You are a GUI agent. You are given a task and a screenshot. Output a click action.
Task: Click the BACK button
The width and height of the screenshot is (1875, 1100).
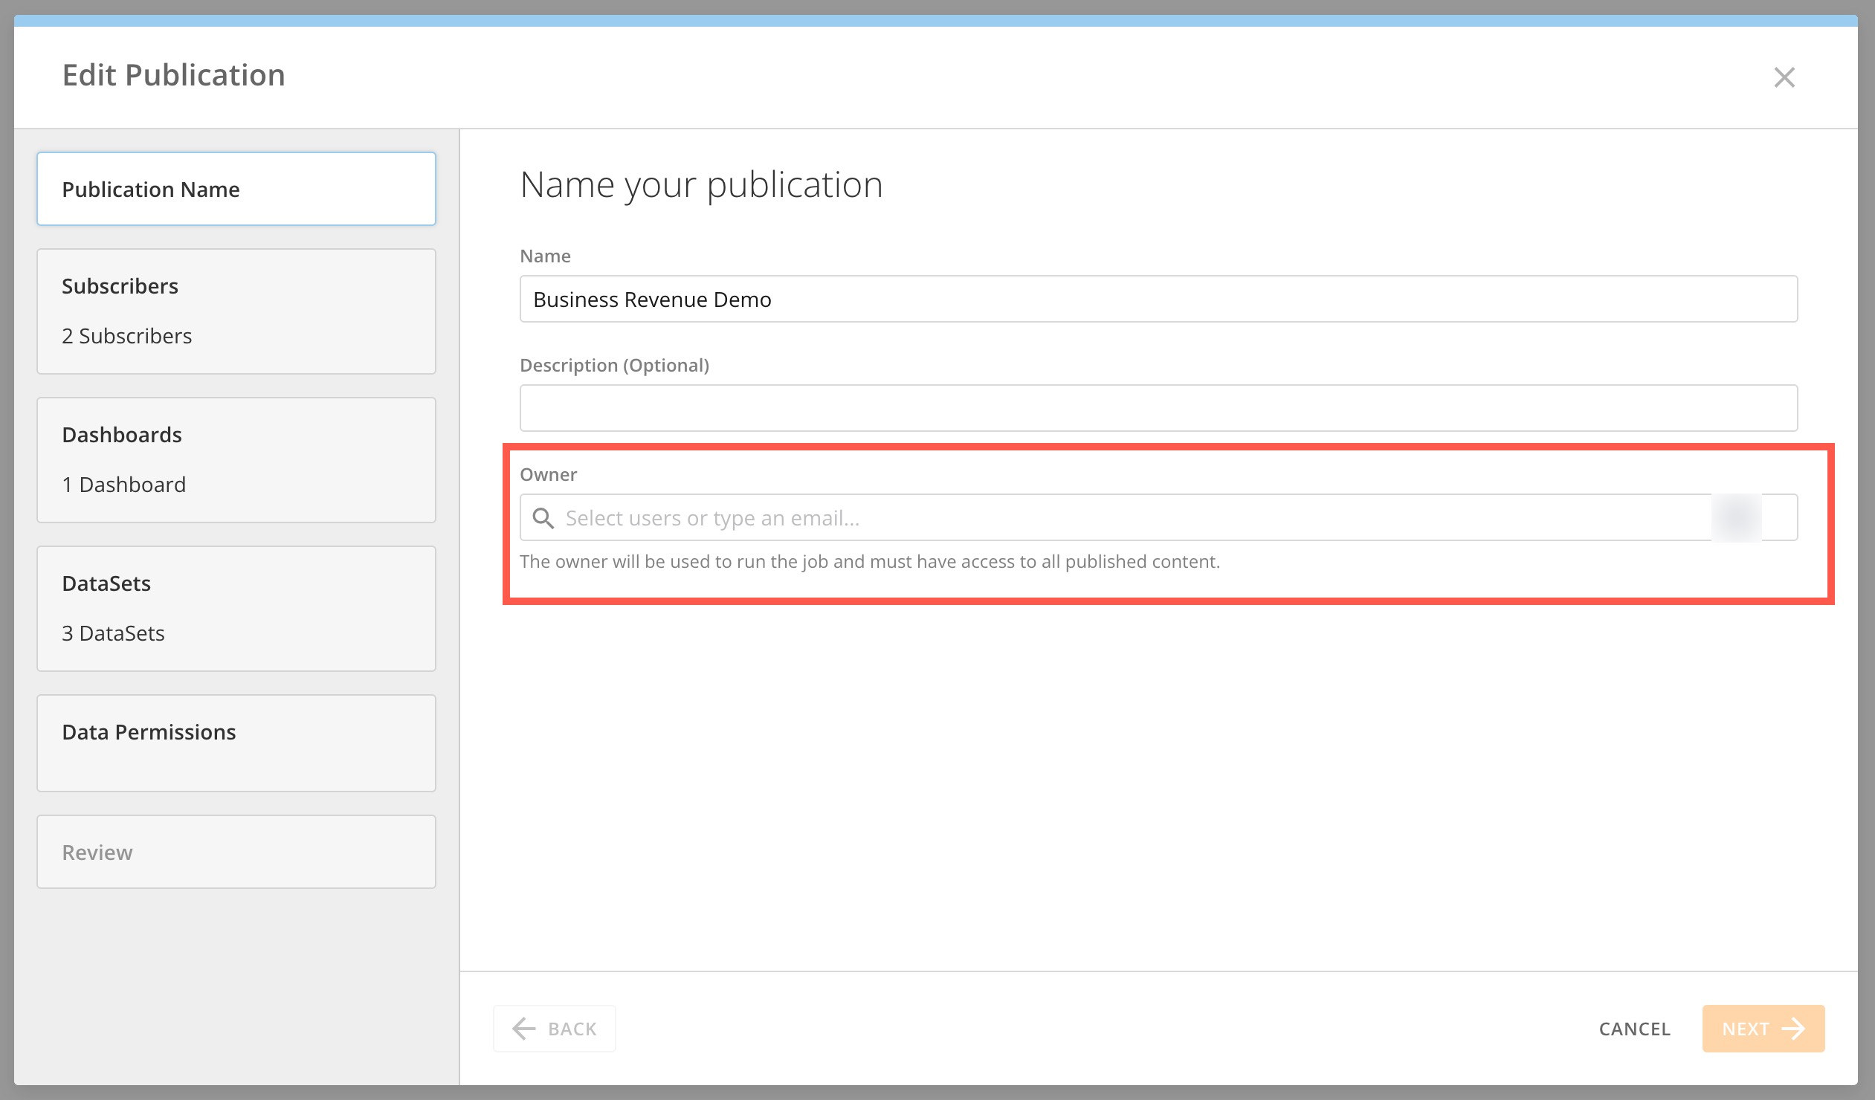click(555, 1028)
